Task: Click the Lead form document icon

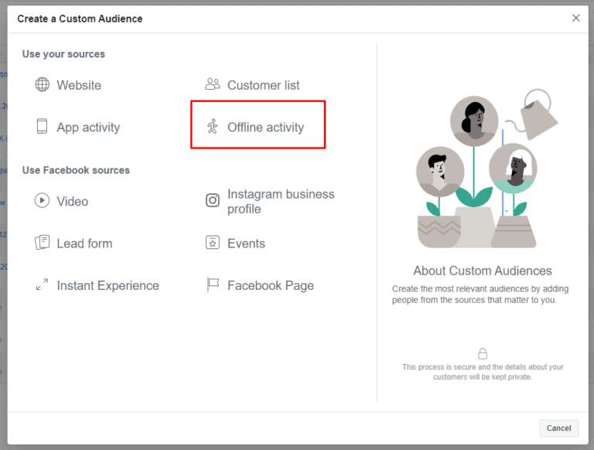Action: [x=42, y=243]
